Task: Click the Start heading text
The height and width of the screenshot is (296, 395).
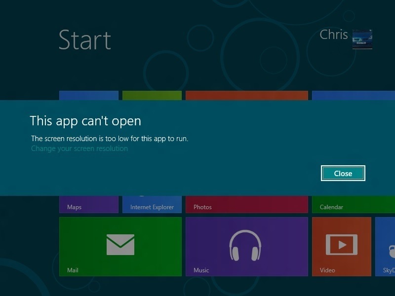Action: coord(84,40)
